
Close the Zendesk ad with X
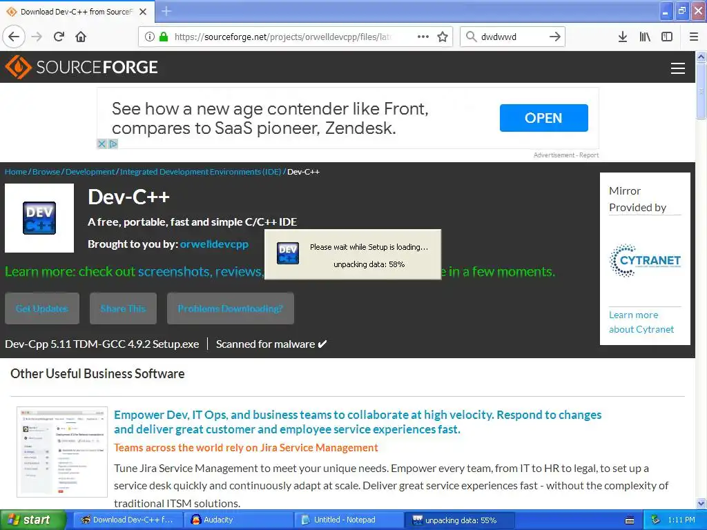102,144
